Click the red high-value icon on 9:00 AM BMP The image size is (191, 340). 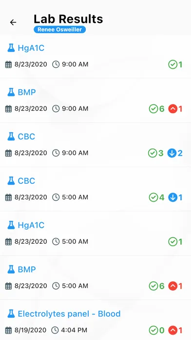pyautogui.click(x=172, y=109)
